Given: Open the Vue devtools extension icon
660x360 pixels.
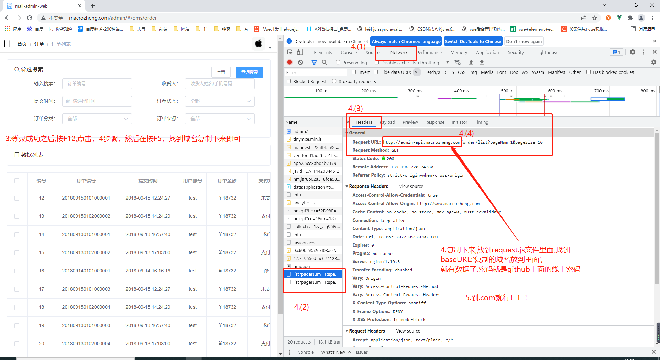Looking at the screenshot, I should [619, 18].
